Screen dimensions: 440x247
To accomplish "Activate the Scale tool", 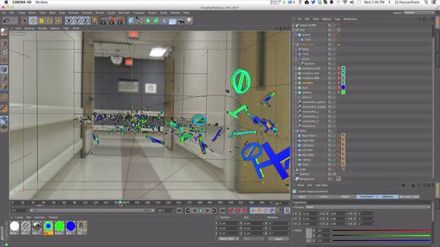I will coord(41,21).
